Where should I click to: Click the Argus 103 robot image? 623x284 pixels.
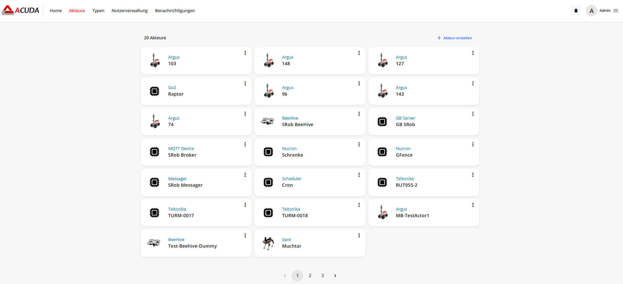(155, 61)
